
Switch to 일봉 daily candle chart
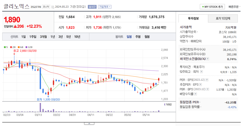(x=129, y=37)
